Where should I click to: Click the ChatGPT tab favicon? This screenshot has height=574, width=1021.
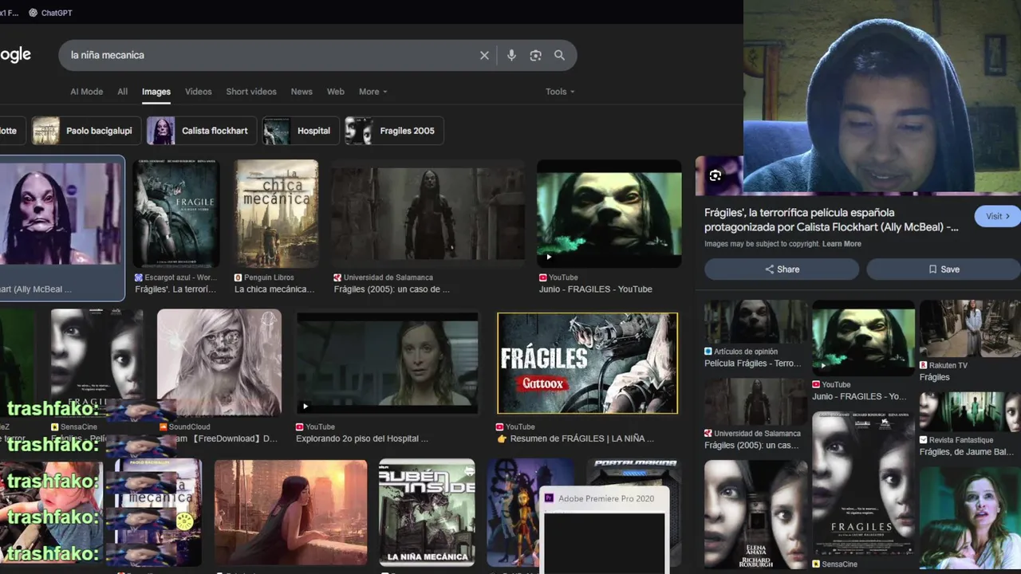pyautogui.click(x=33, y=13)
